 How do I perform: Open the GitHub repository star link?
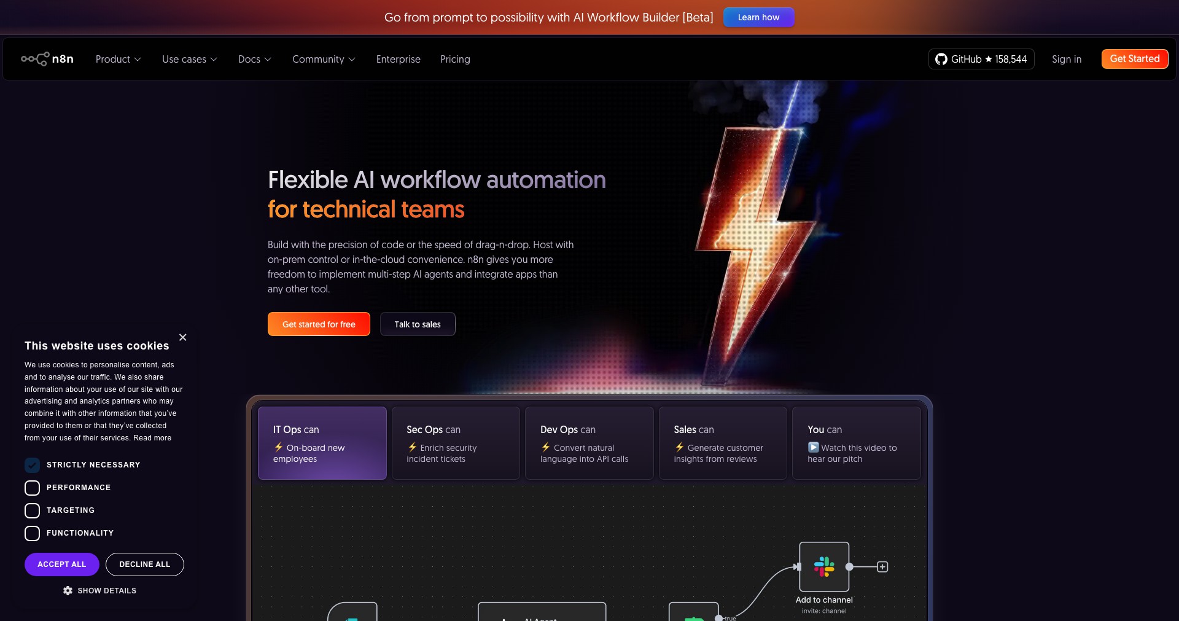981,59
